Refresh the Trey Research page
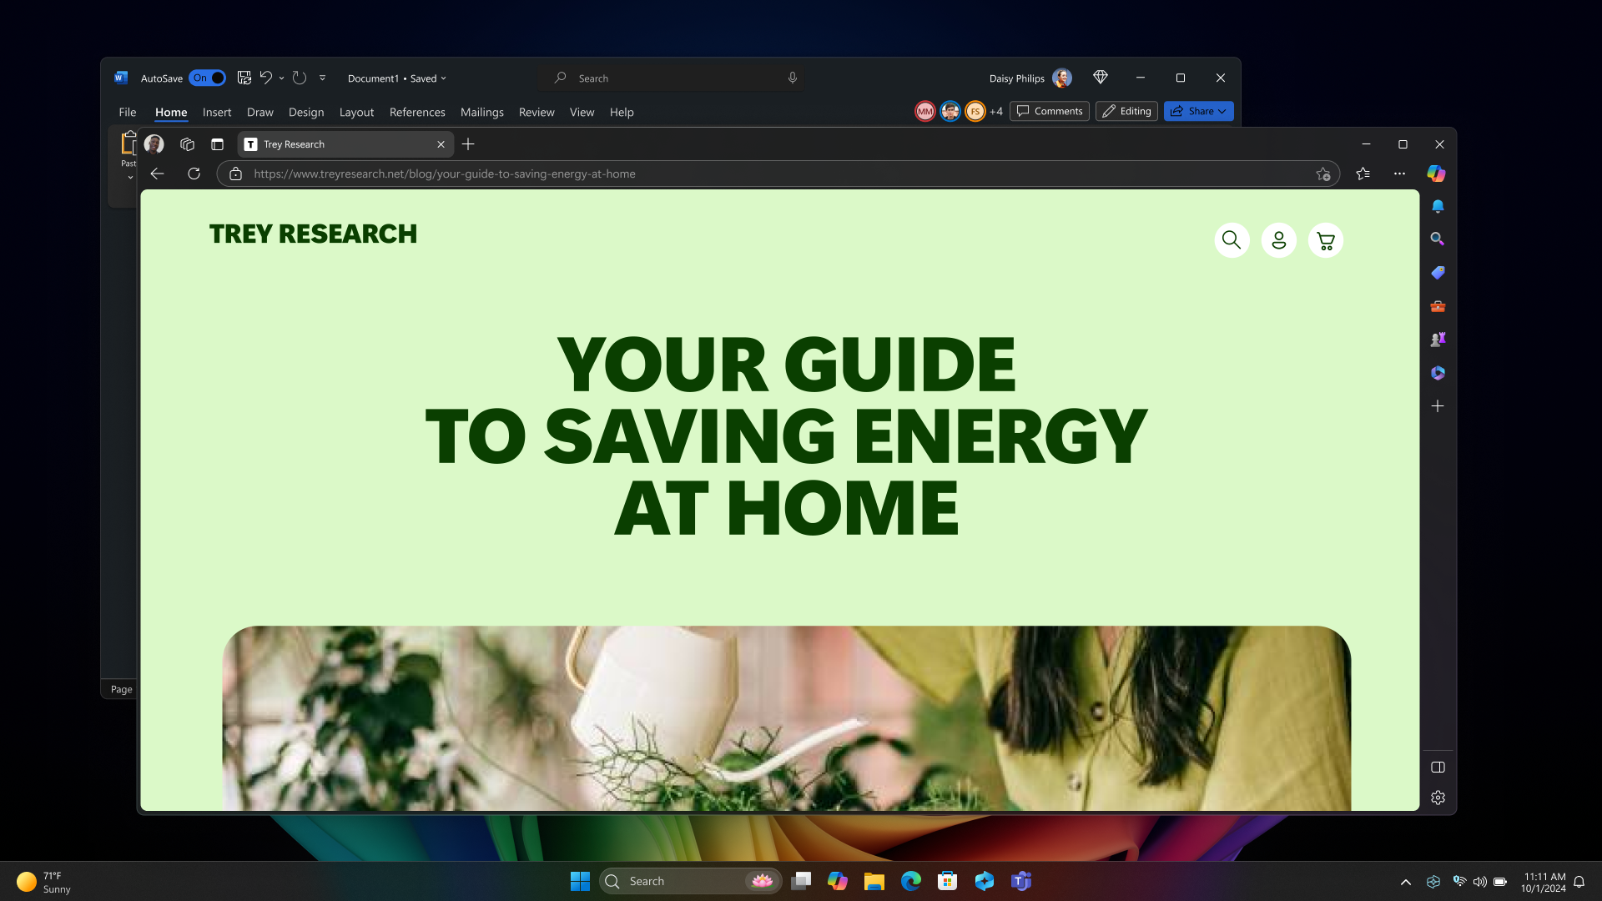Viewport: 1602px width, 901px height. (x=194, y=174)
